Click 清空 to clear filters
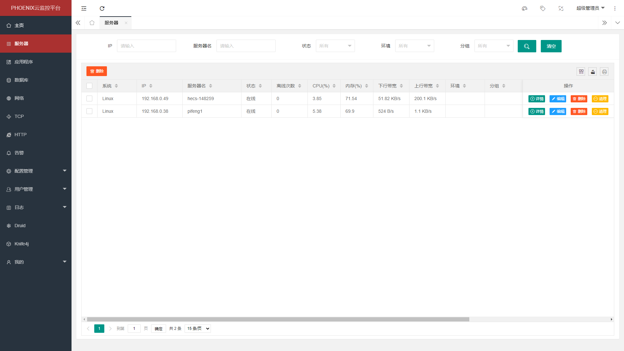The height and width of the screenshot is (351, 624). click(x=551, y=46)
